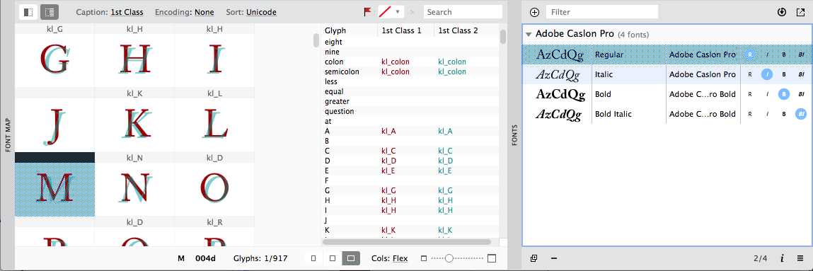Click the highlighted B badge on Bold row
The height and width of the screenshot is (271, 813).
point(784,94)
